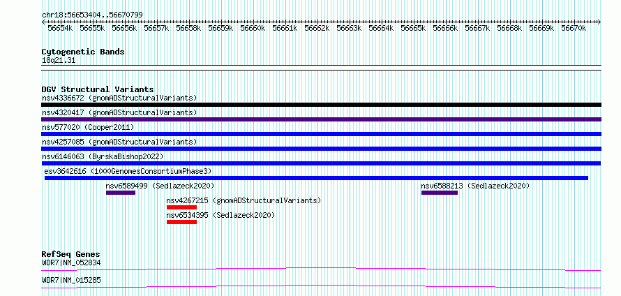
Task: Click the WDR7|NM_015285 gene label
Action: pyautogui.click(x=71, y=280)
